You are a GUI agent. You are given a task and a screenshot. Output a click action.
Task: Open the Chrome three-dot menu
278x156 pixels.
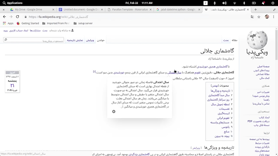pos(274,17)
